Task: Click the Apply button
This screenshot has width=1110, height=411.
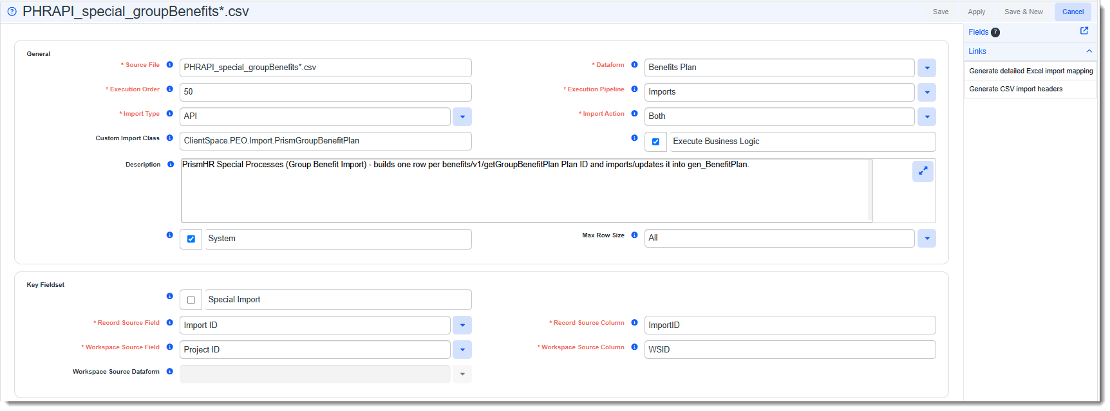Action: pyautogui.click(x=976, y=12)
